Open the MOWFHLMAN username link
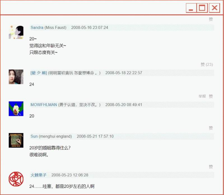The height and width of the screenshot is (195, 224). pos(43,105)
